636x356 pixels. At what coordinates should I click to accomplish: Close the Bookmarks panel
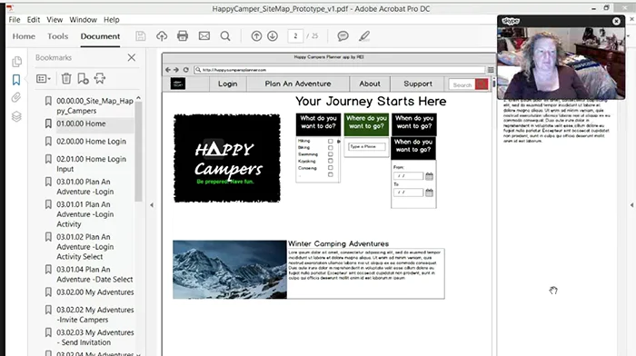(132, 57)
